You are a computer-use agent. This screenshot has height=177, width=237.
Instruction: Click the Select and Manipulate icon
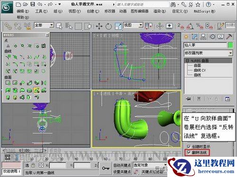(160, 26)
